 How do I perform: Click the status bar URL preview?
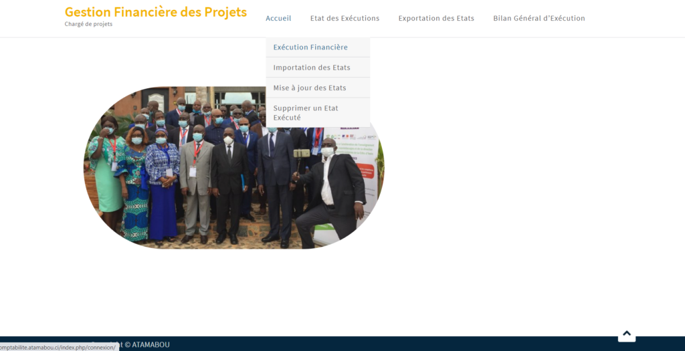pos(59,347)
